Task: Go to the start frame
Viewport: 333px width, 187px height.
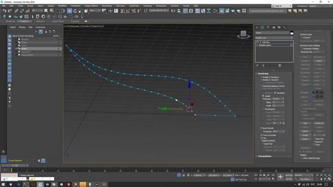Action: (x=256, y=175)
